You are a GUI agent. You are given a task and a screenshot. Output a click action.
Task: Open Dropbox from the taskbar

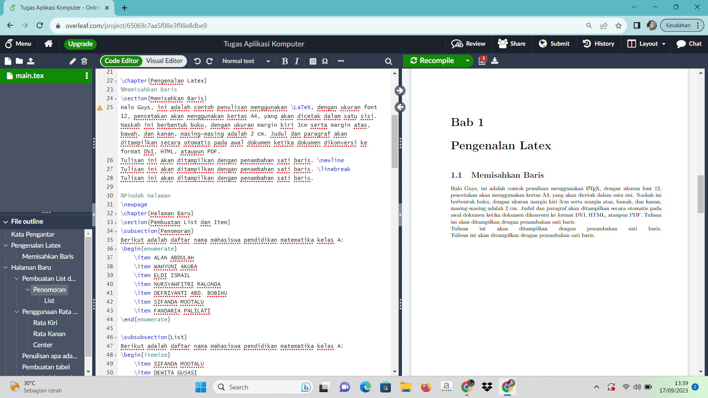pyautogui.click(x=487, y=387)
